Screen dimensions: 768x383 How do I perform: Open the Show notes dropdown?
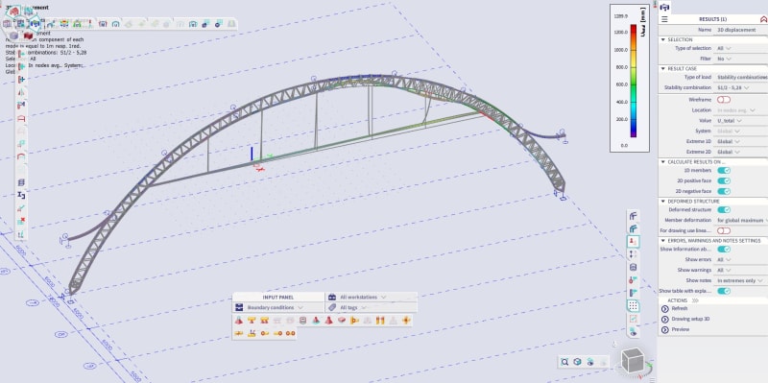[740, 280]
